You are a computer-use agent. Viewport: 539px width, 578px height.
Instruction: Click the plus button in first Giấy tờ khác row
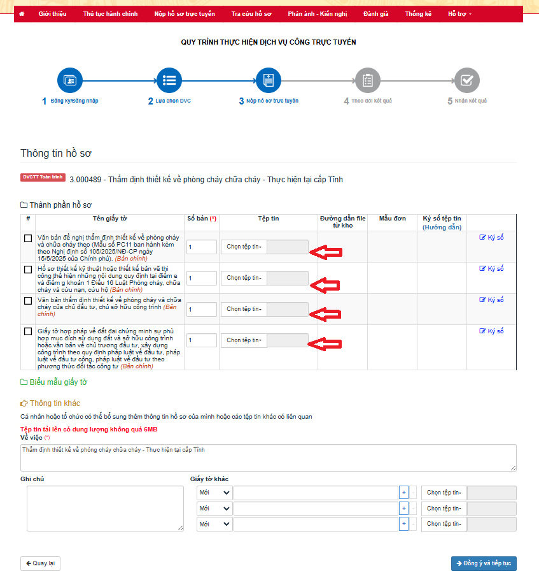click(403, 493)
